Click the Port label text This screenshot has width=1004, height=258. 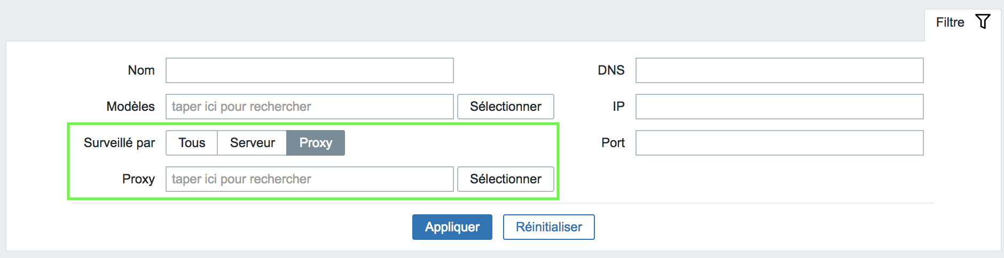coord(613,143)
